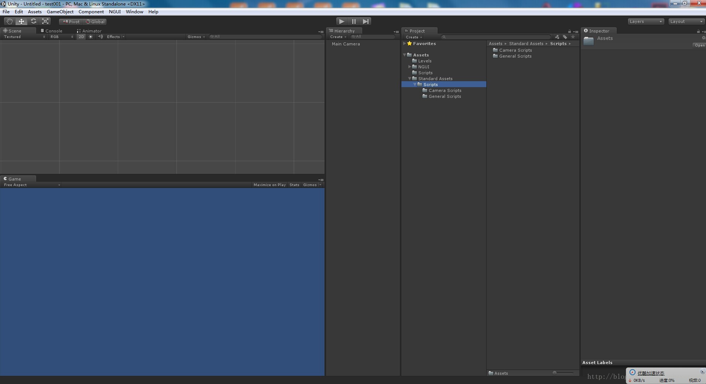Open the GameObject menu
706x384 pixels.
coord(60,12)
